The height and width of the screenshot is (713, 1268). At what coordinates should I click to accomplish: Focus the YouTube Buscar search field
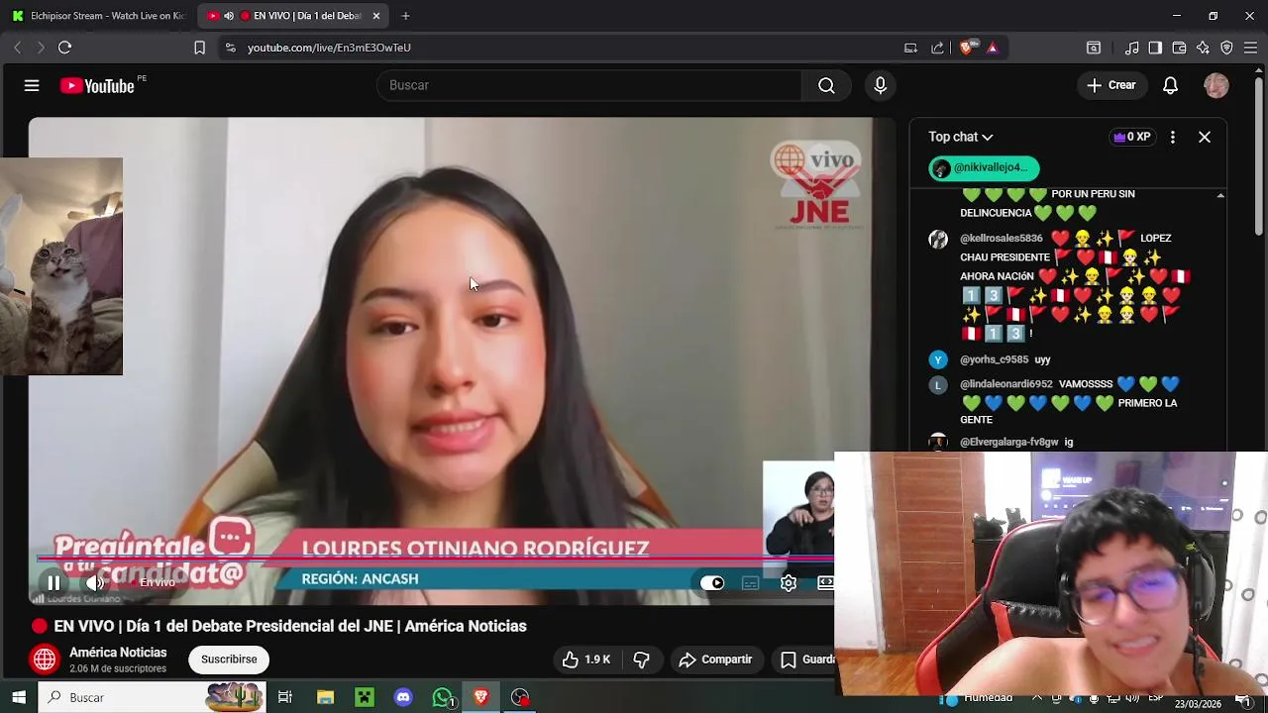589,85
